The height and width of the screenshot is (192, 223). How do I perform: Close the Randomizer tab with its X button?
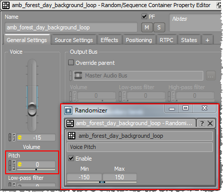coord(210,123)
